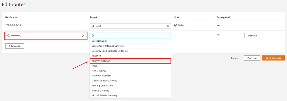Viewport: 287px width, 101px height.
Task: Click the Destination column header
Action: pos(12,17)
